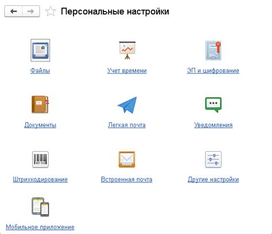Click the Документы notebook icon
The image size is (272, 234).
click(x=40, y=105)
